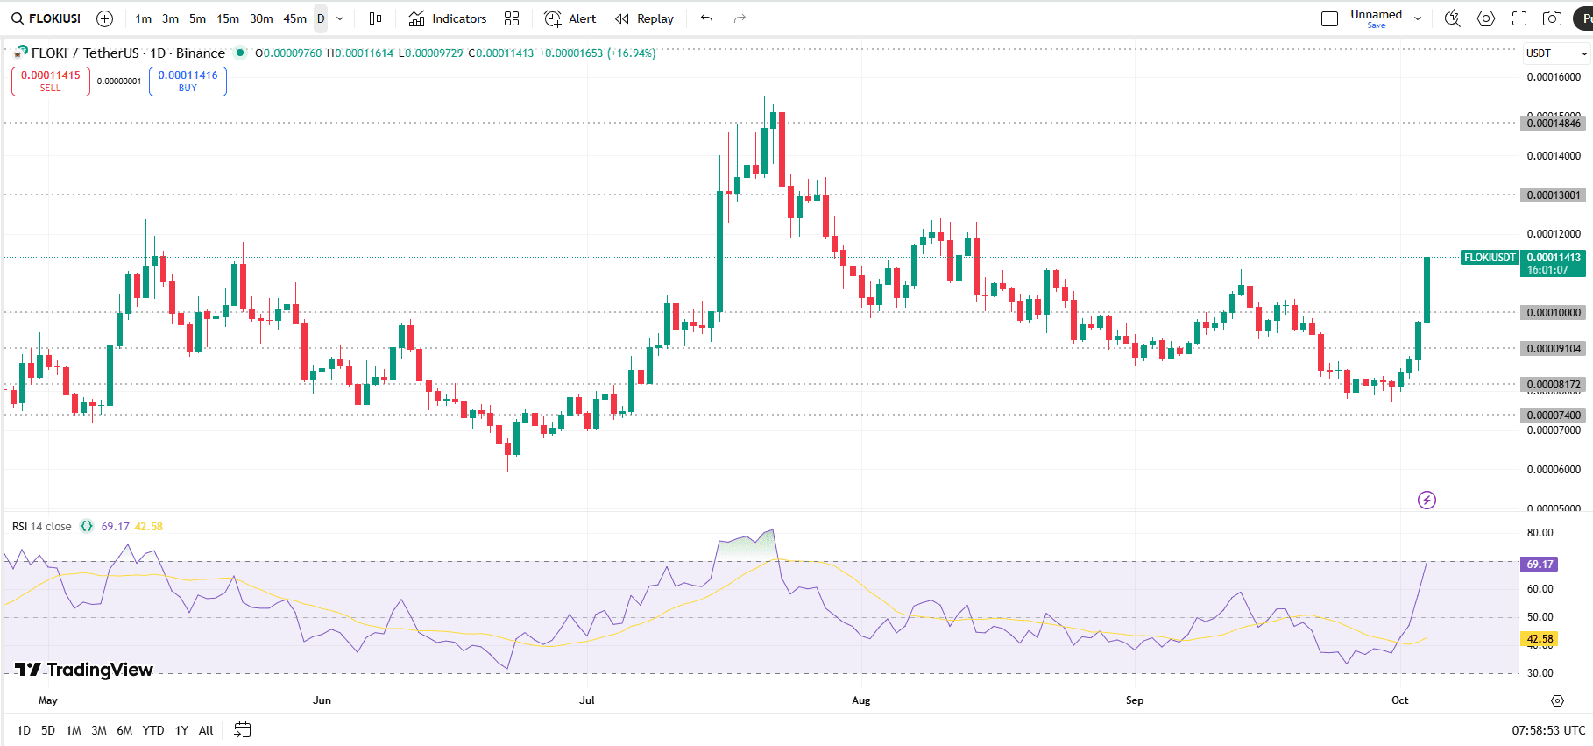Screen dimensions: 1593x746
Task: Enter fullscreen mode with the fullscreen icon
Action: [1519, 18]
